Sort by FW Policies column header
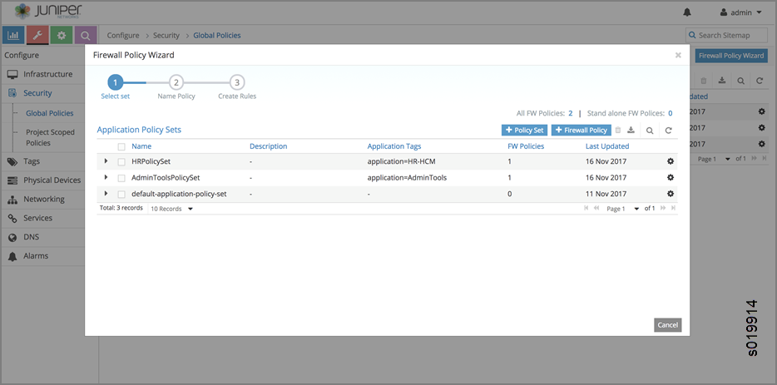Image resolution: width=777 pixels, height=385 pixels. click(x=526, y=146)
